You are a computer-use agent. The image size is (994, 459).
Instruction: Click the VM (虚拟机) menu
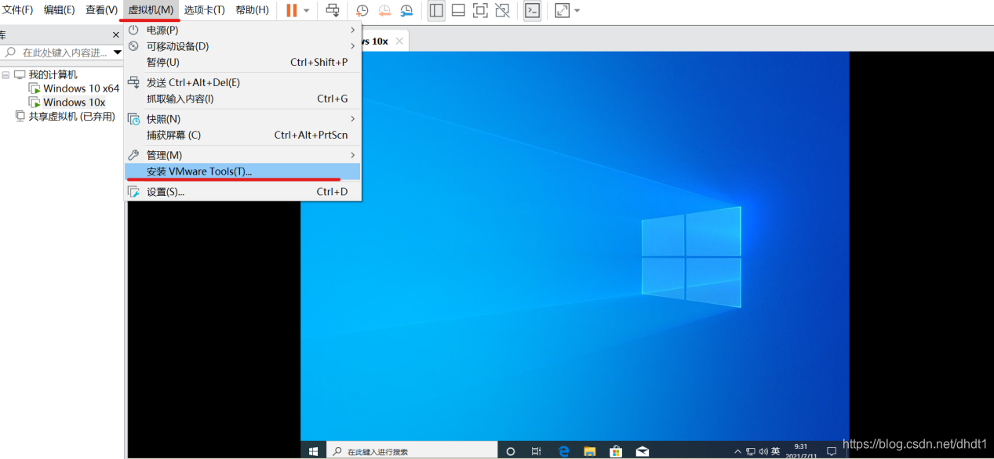coord(151,10)
